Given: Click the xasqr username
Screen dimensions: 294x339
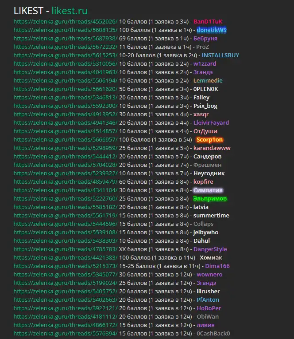Looking at the screenshot, I should [201, 114].
